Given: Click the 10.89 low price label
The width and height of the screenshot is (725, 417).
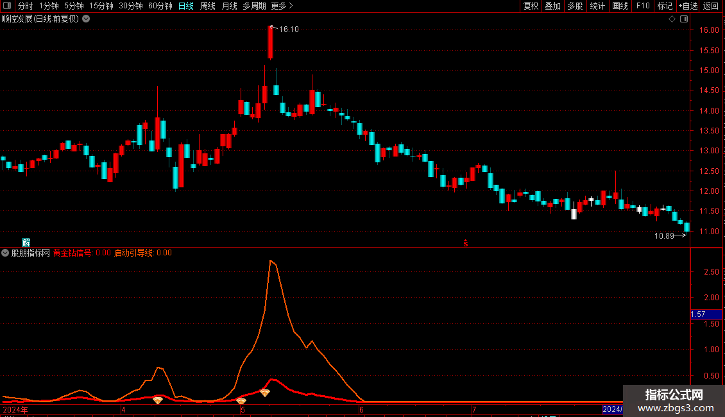Looking at the screenshot, I should [x=664, y=236].
